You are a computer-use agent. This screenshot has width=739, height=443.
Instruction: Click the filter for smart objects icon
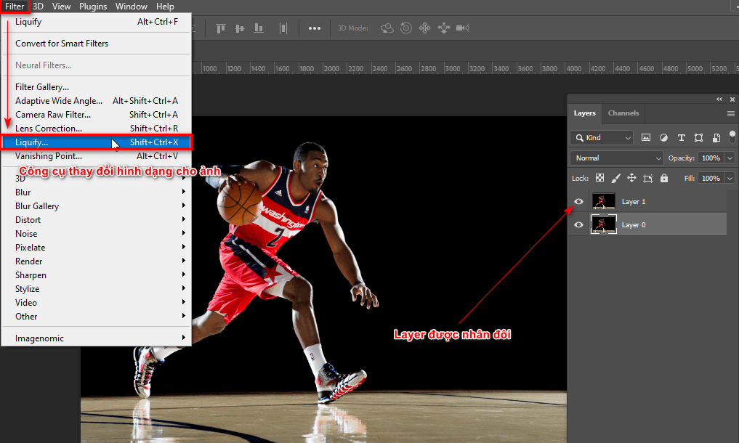tap(716, 137)
